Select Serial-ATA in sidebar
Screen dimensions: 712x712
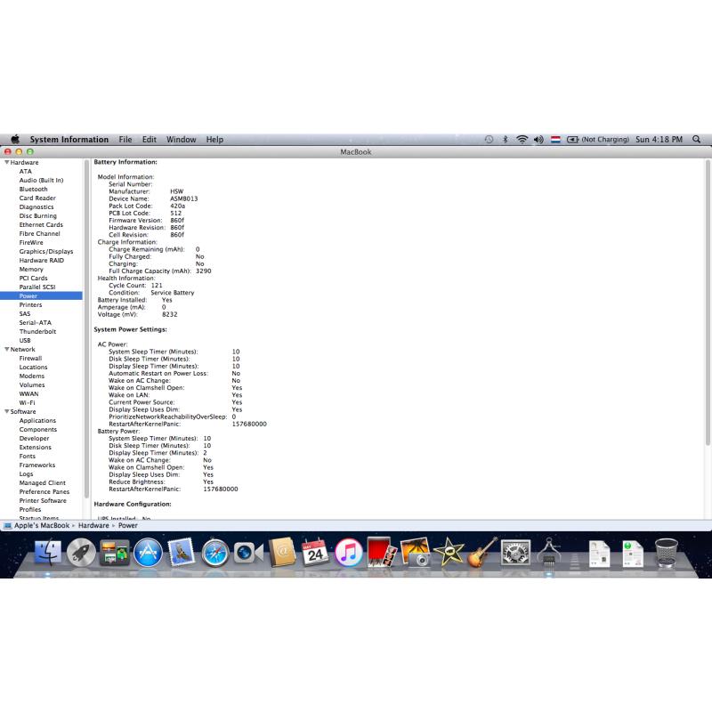[x=35, y=322]
